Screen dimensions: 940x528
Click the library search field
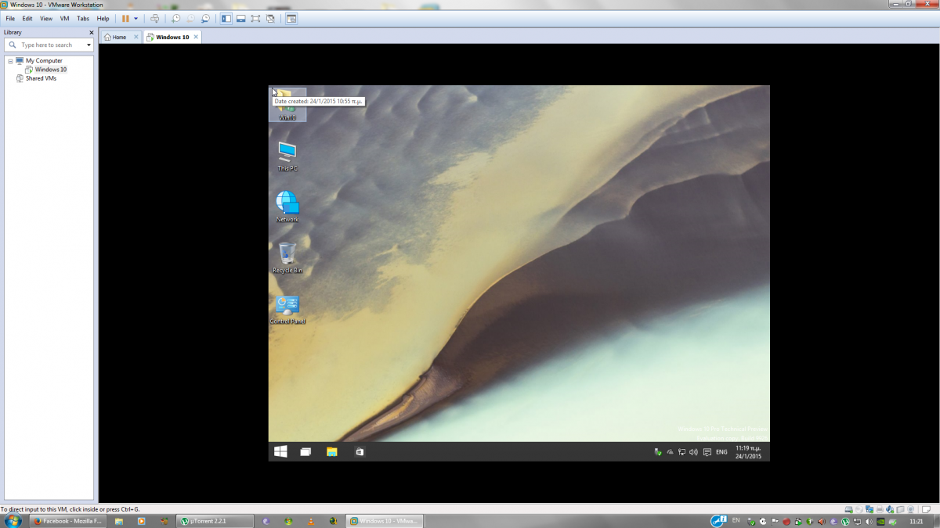(x=47, y=45)
